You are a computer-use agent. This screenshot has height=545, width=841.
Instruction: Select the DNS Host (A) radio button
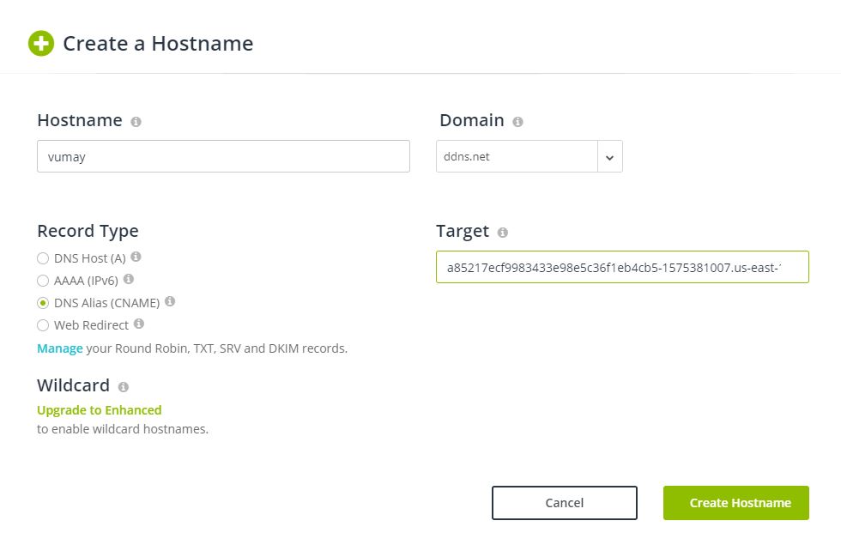pos(43,257)
